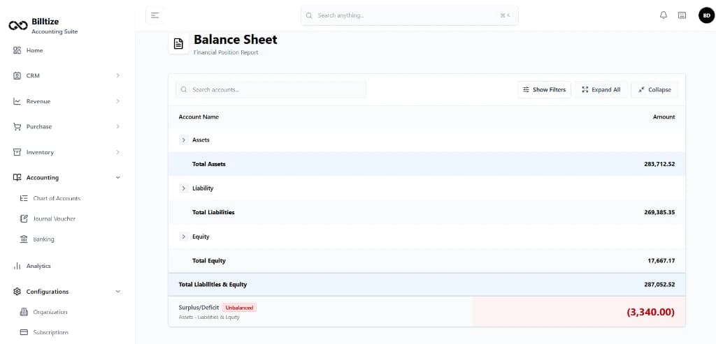Click the Billtize infinity logo
Screen dimensions: 716x344
tap(18, 26)
